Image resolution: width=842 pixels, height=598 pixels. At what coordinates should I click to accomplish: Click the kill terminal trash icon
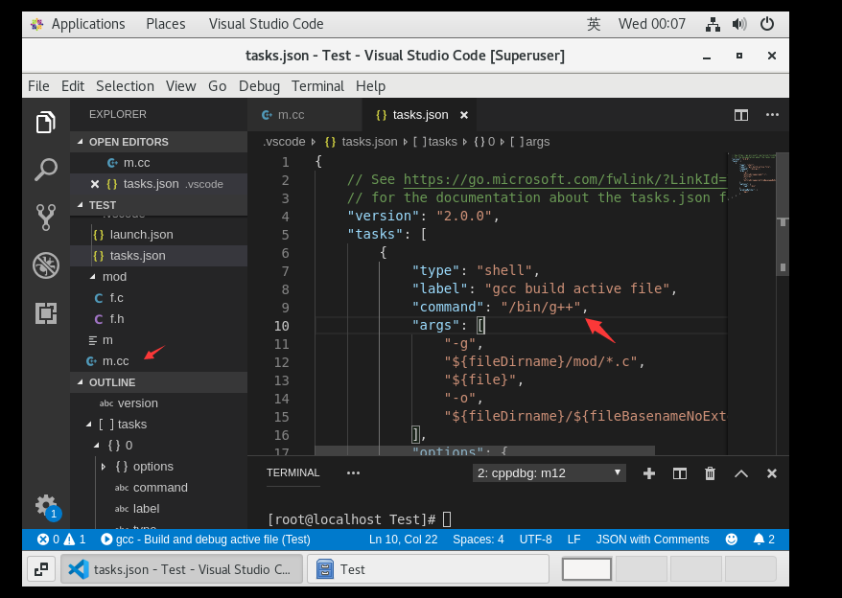pos(710,472)
